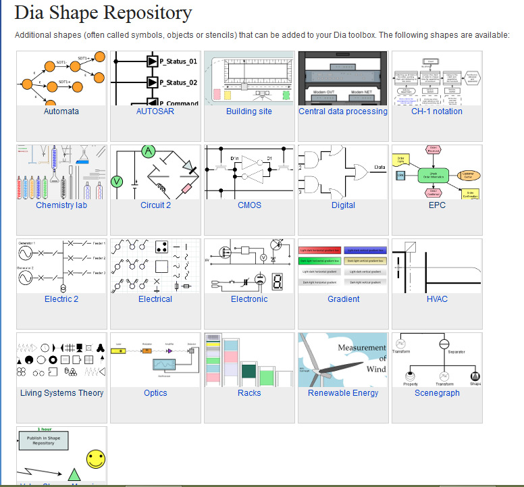Image resolution: width=524 pixels, height=487 pixels.
Task: Click the EPC diagram thumbnail
Action: 437,172
